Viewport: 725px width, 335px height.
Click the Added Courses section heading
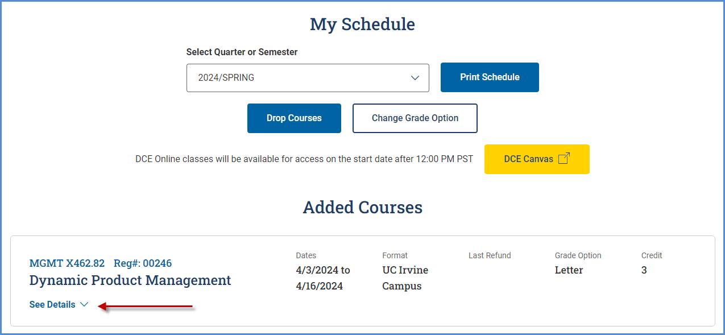[362, 208]
